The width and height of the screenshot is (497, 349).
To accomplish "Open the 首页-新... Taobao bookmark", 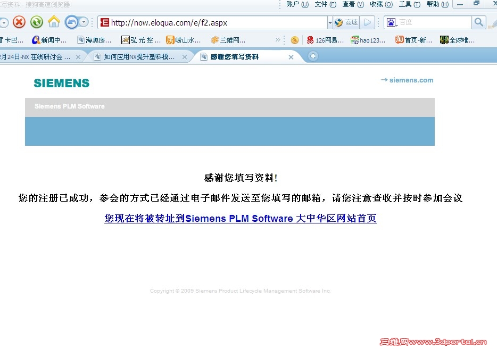I will pos(413,40).
